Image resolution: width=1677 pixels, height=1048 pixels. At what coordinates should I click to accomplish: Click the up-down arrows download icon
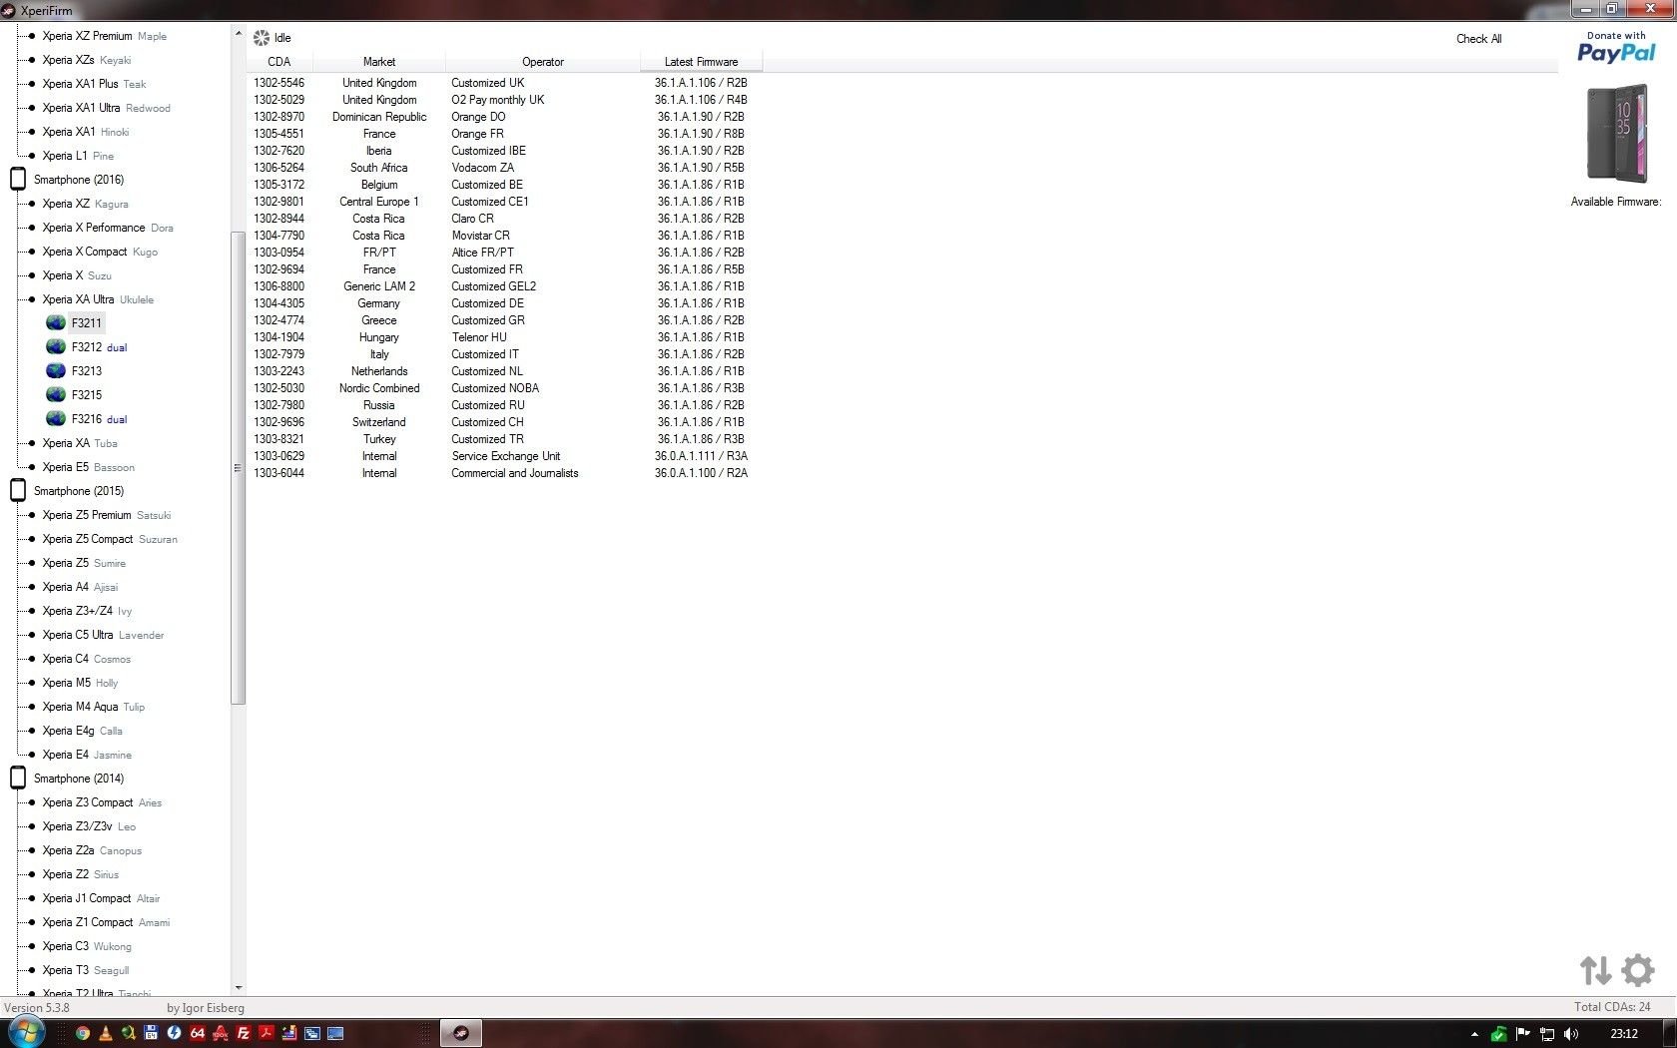click(x=1595, y=970)
